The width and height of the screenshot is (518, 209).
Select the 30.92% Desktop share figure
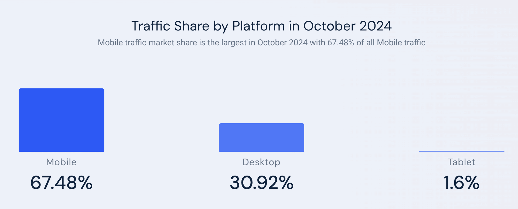261,183
